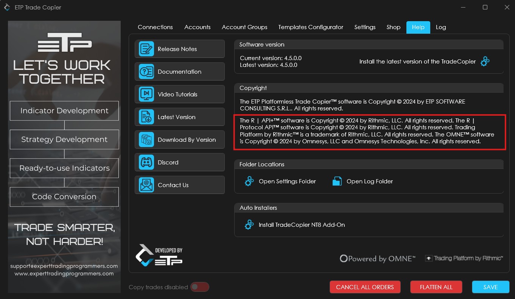The height and width of the screenshot is (299, 515).
Task: Toggle the Copy trades disabled switch
Action: (x=199, y=287)
